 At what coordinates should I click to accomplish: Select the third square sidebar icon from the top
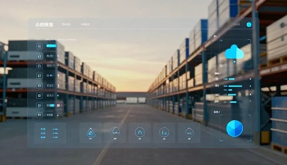[x=39, y=66]
